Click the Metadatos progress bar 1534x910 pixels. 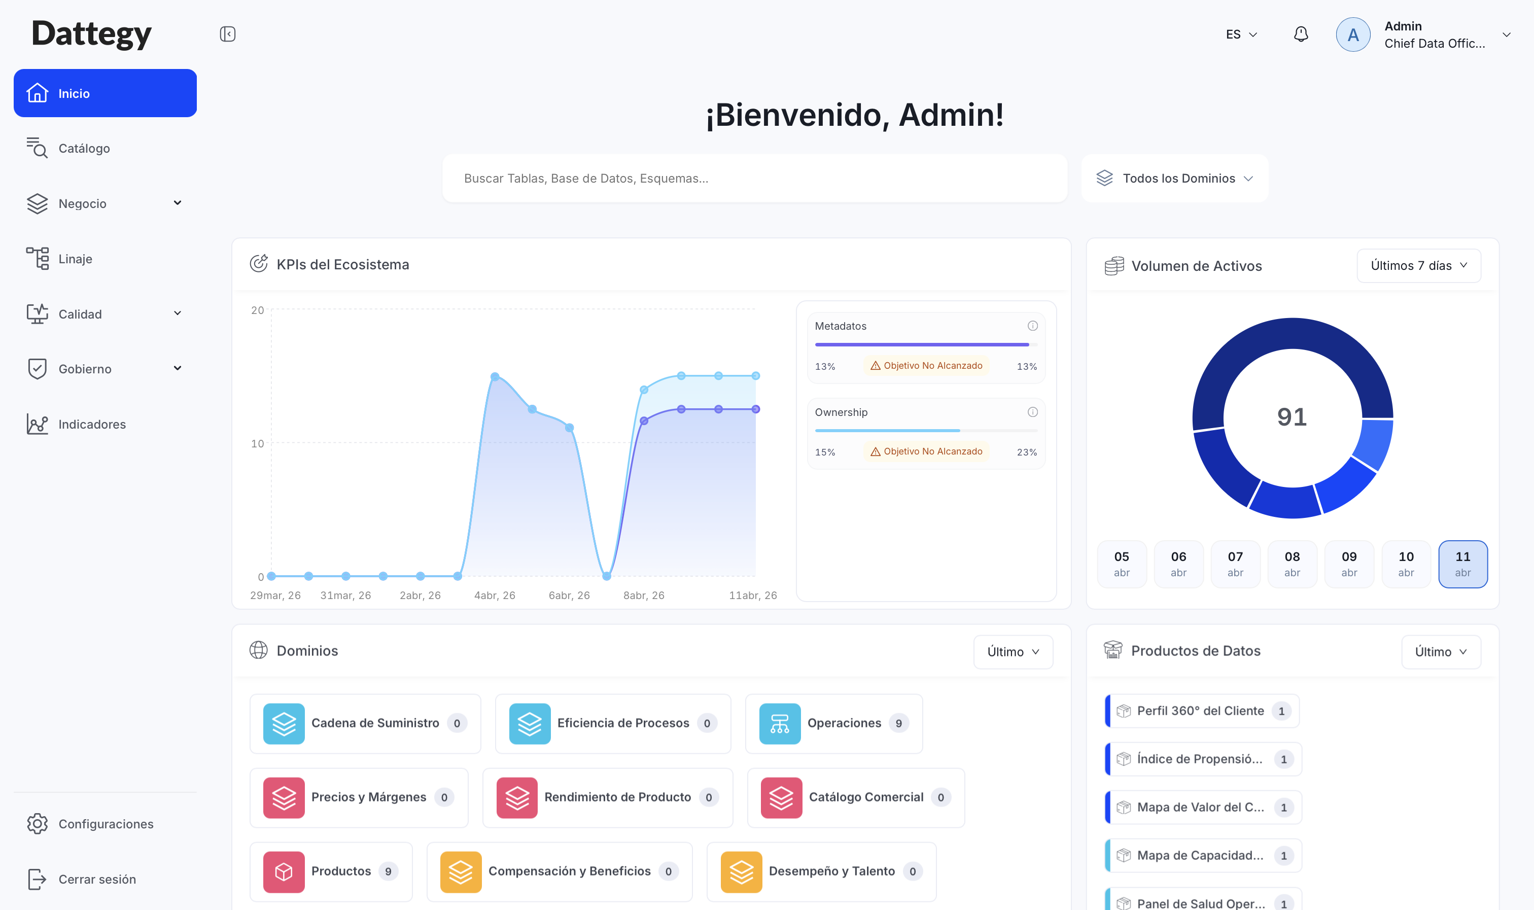click(922, 344)
